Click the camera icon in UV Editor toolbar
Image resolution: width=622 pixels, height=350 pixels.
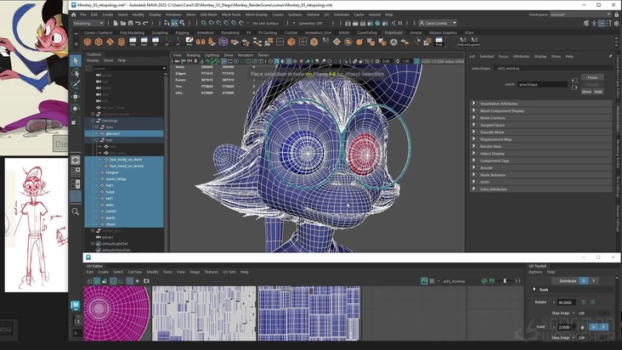point(146,281)
